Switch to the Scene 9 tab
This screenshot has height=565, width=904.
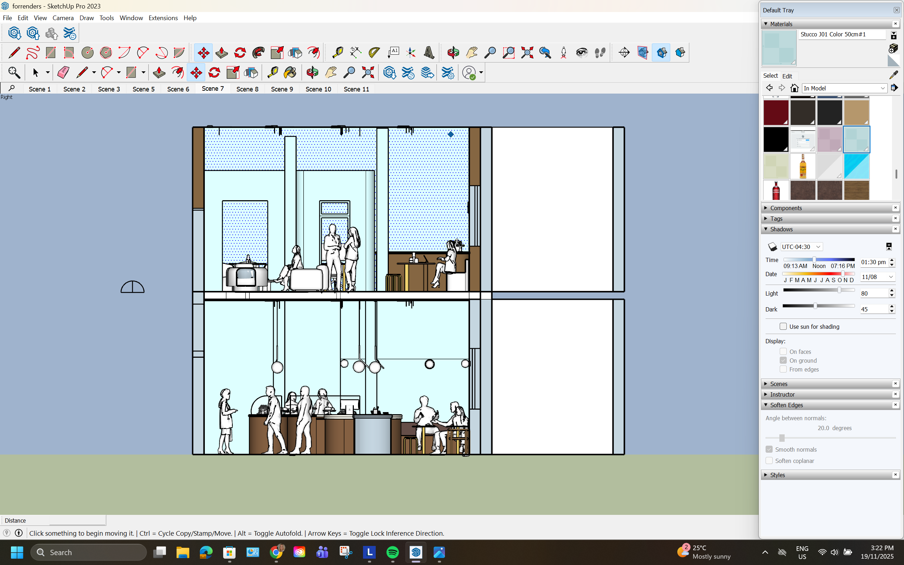click(x=282, y=89)
